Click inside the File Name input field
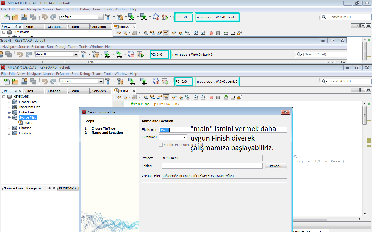 coord(203,129)
